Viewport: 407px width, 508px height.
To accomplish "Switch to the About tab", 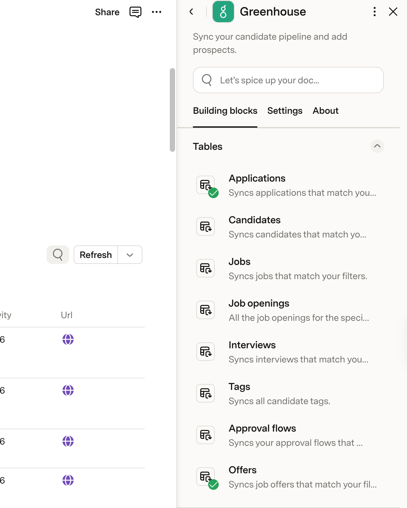I will point(325,111).
